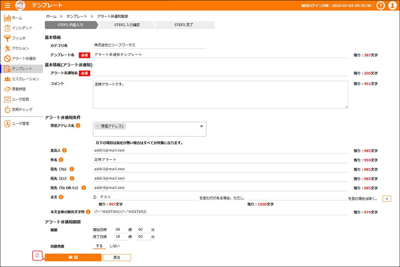Screen dimensions: 400x267
Task: Add a 本文 condition row with plus
Action: point(387,199)
